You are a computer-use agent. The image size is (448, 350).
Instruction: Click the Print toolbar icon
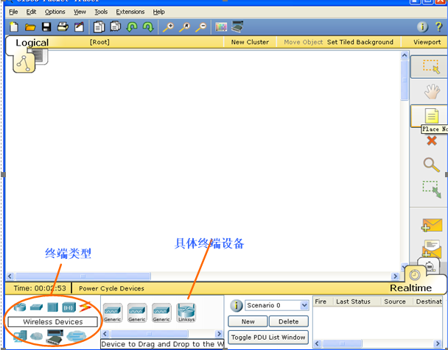(x=63, y=27)
